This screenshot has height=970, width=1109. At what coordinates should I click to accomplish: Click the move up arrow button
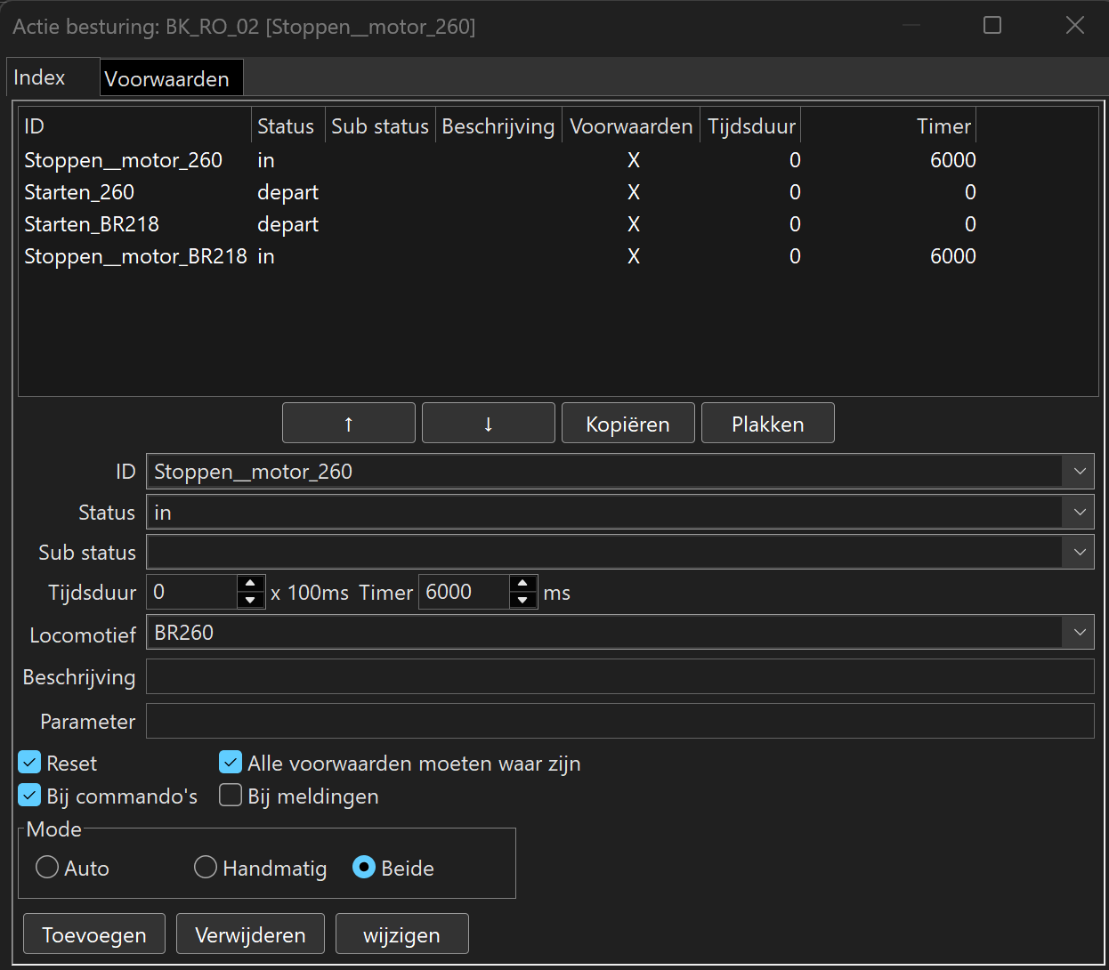pyautogui.click(x=348, y=424)
